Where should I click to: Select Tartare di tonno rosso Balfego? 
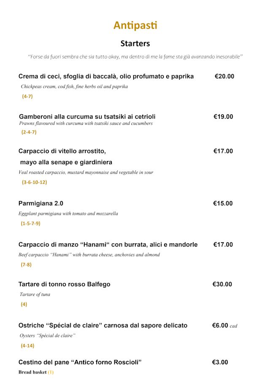click(x=65, y=284)
